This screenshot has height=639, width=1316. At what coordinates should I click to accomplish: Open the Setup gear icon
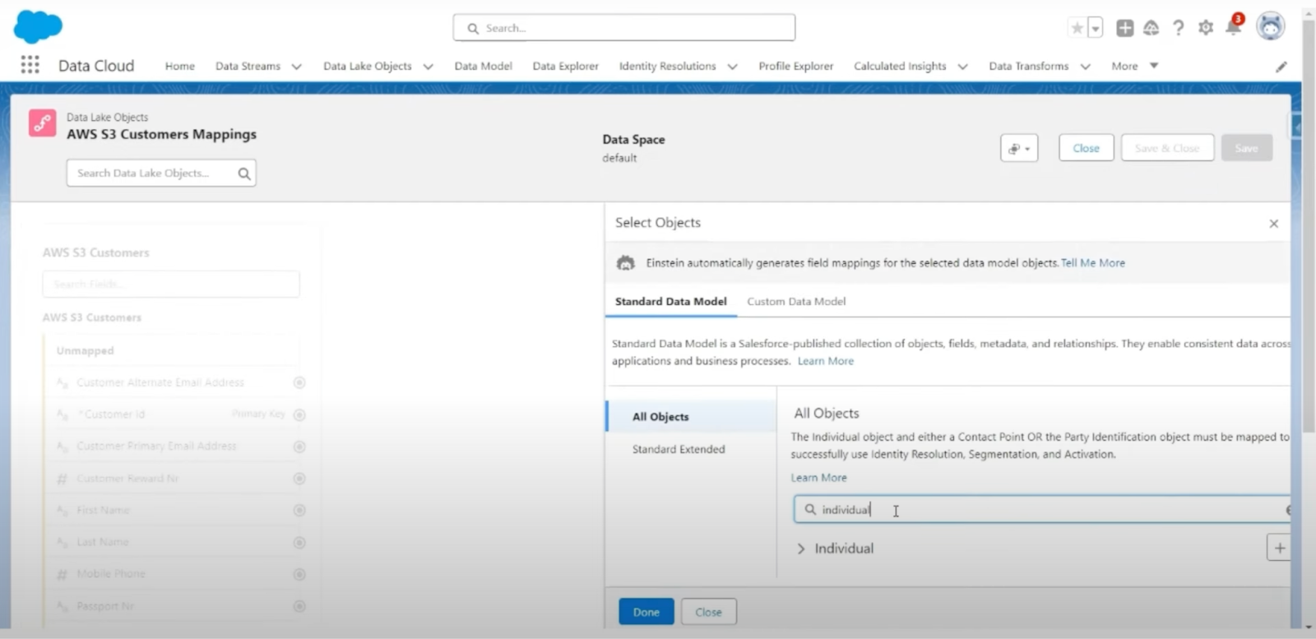[1206, 28]
